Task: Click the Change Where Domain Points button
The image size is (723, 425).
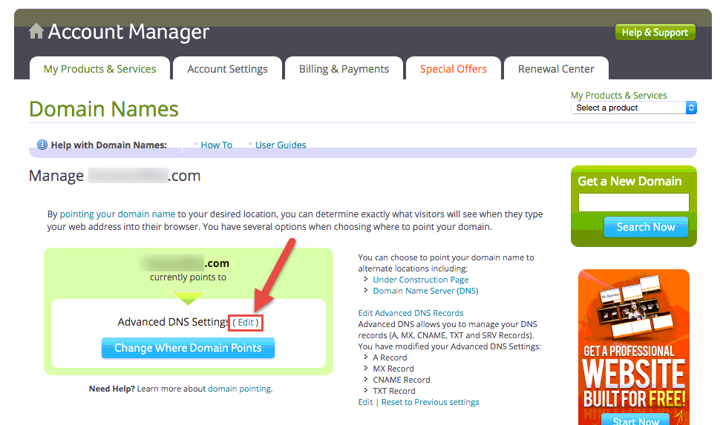Action: (188, 348)
